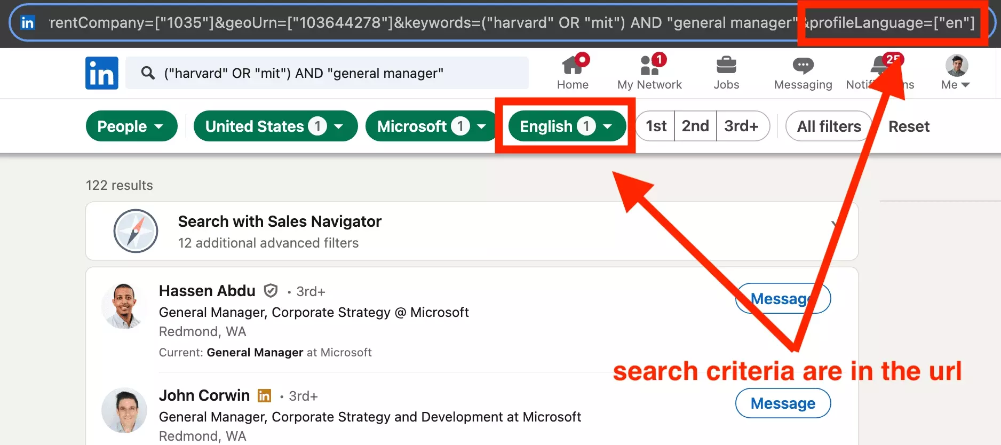Reset all search filters
This screenshot has height=445, width=1001.
[x=909, y=126]
